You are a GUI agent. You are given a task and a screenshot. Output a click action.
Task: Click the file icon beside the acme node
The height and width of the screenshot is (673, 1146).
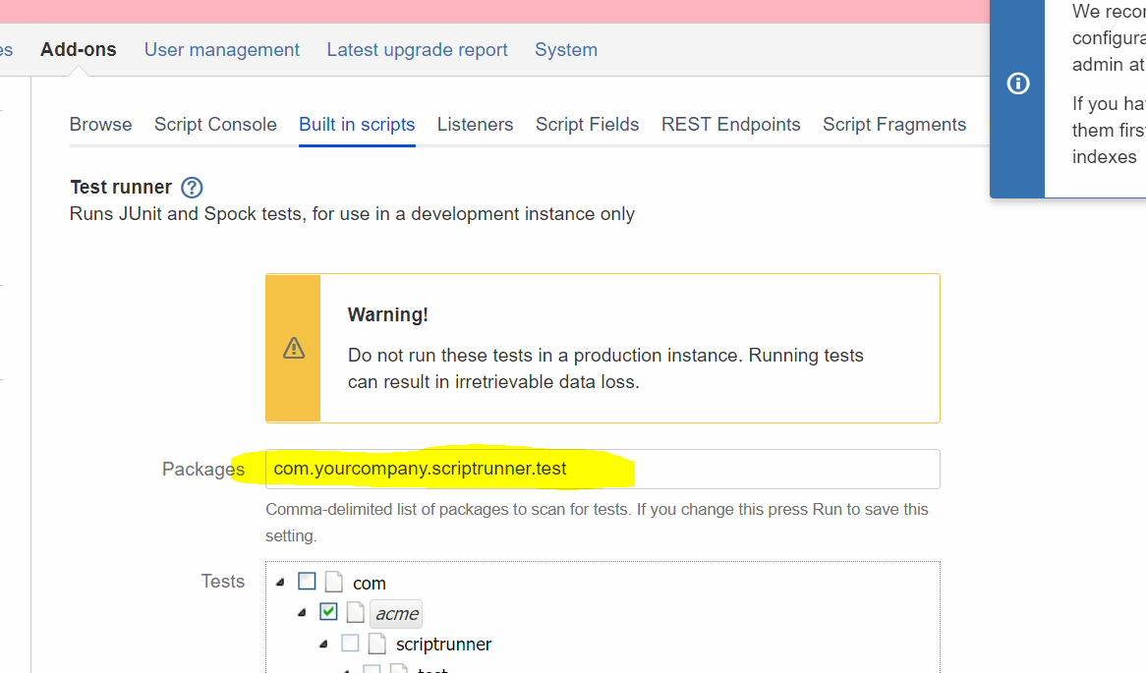pos(355,612)
